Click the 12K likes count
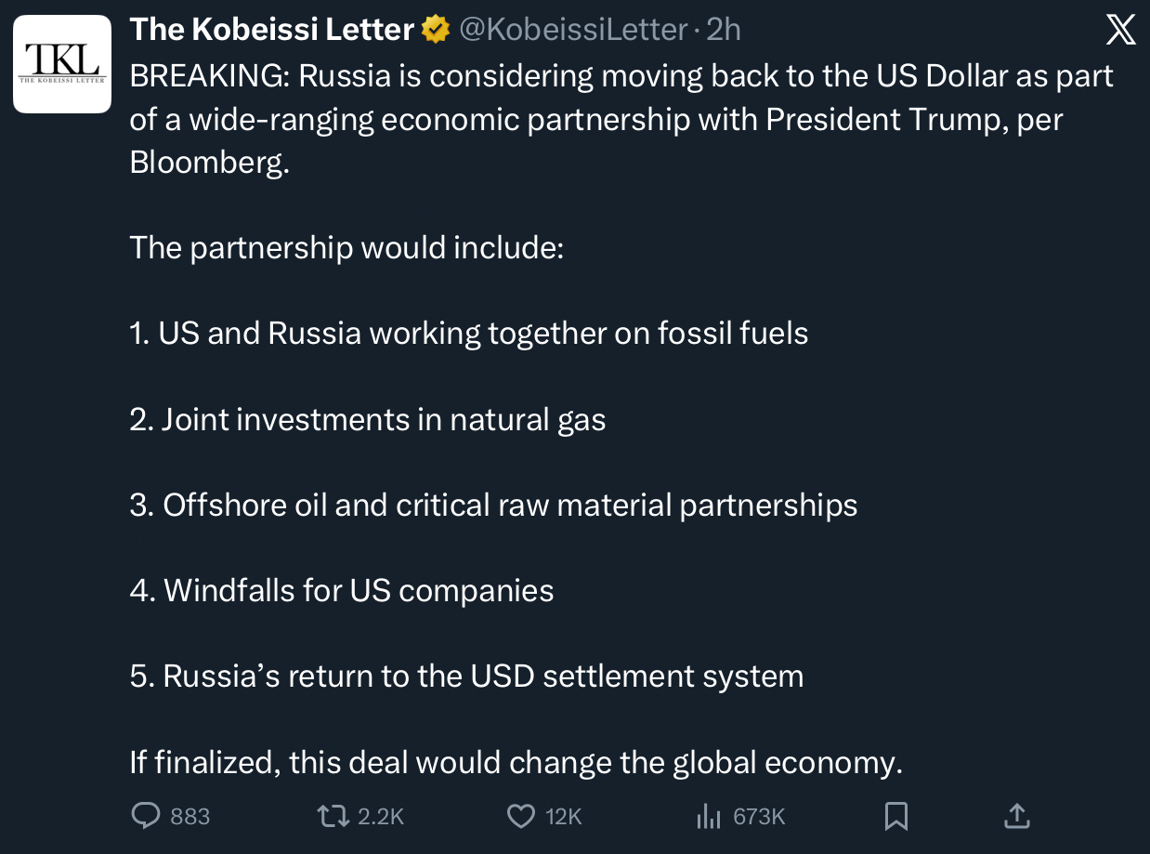This screenshot has height=854, width=1150. click(564, 817)
